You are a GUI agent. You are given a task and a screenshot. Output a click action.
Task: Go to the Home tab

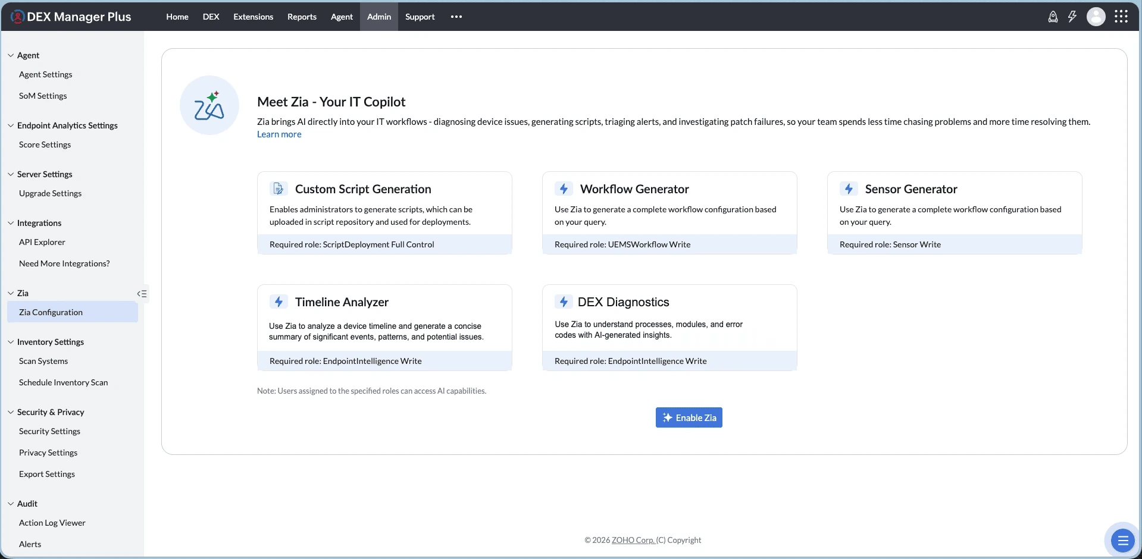pyautogui.click(x=177, y=17)
